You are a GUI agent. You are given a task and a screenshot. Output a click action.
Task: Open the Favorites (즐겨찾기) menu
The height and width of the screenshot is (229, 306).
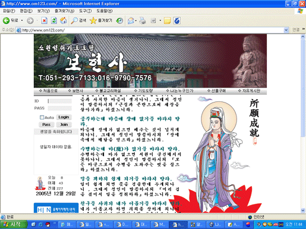64,11
